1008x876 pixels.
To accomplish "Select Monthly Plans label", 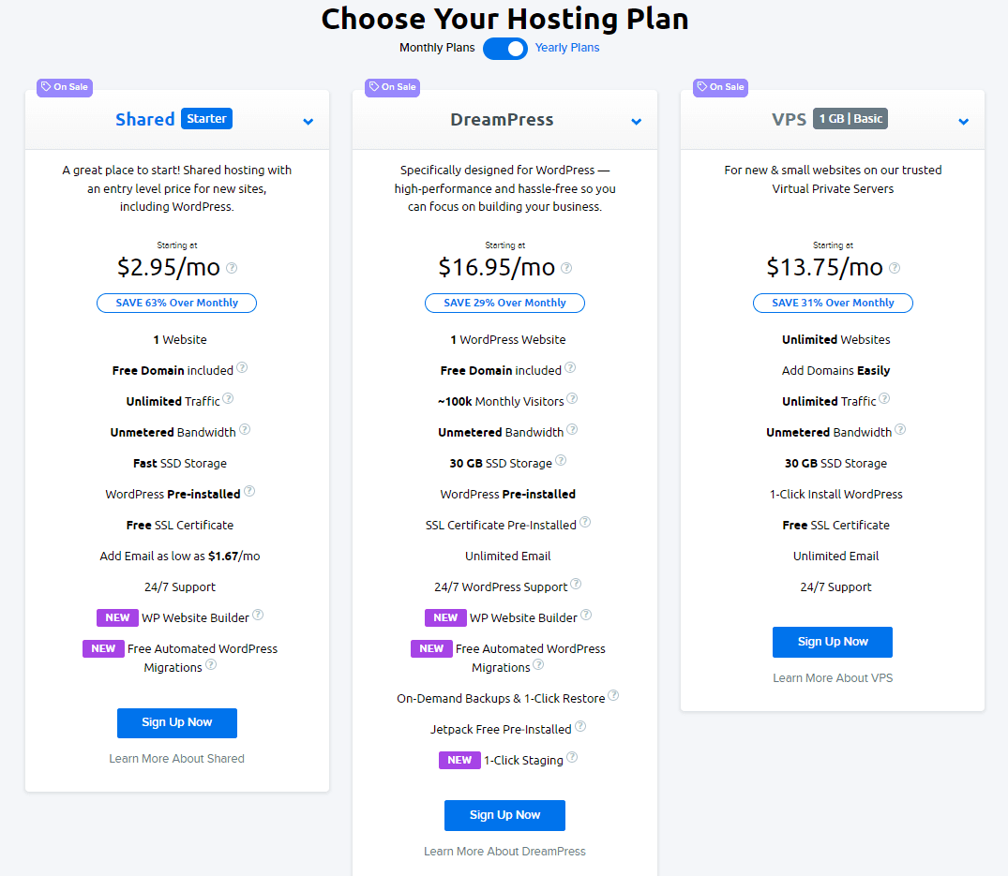I will pos(437,48).
